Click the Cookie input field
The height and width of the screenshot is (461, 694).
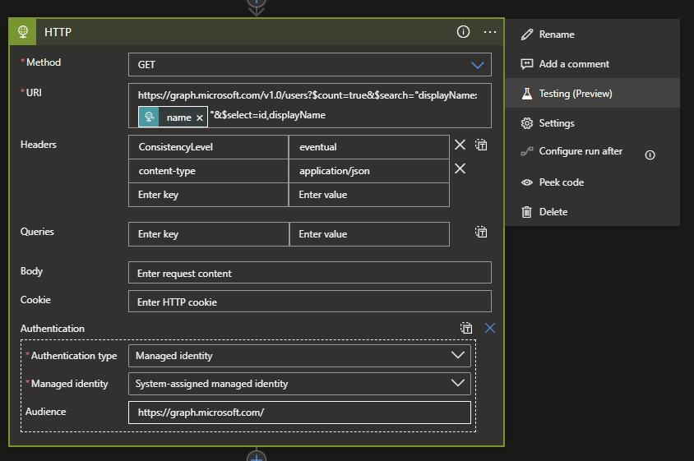tap(310, 302)
